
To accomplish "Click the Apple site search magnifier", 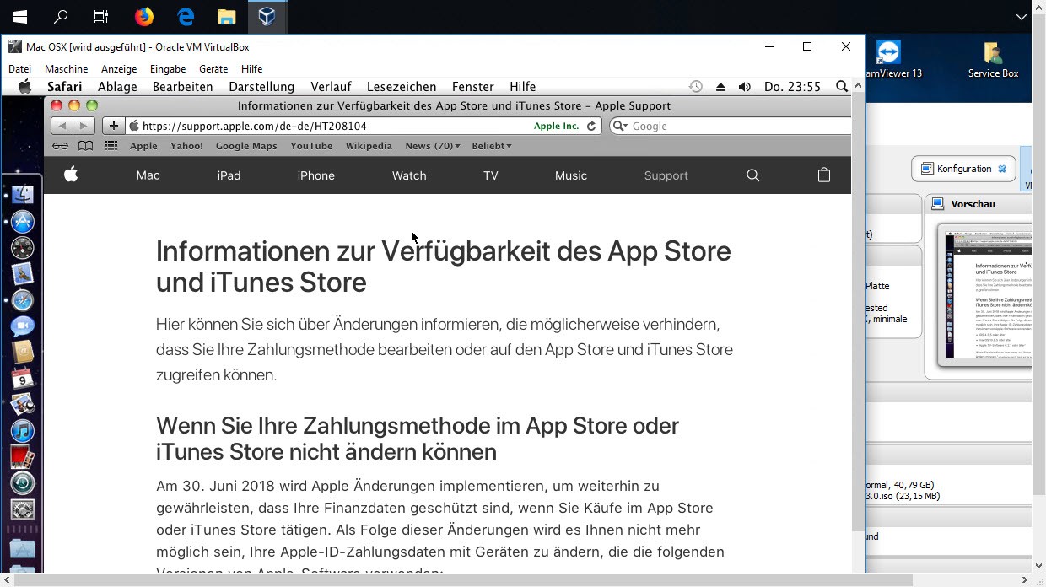I will tap(753, 175).
